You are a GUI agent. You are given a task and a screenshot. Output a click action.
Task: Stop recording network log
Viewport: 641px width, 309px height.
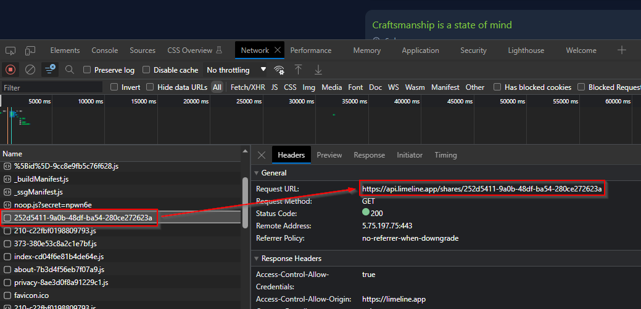click(x=10, y=70)
